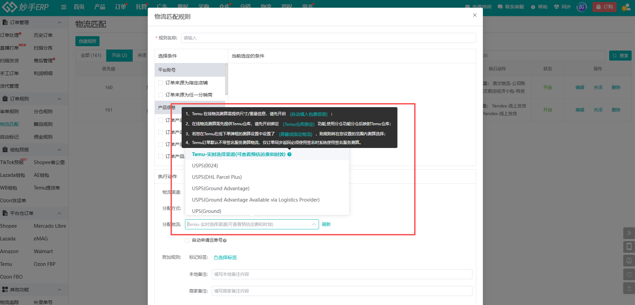Click the 搜索 button
The width and height of the screenshot is (635, 305).
[620, 56]
